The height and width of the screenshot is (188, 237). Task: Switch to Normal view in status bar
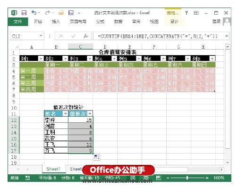pos(133,178)
